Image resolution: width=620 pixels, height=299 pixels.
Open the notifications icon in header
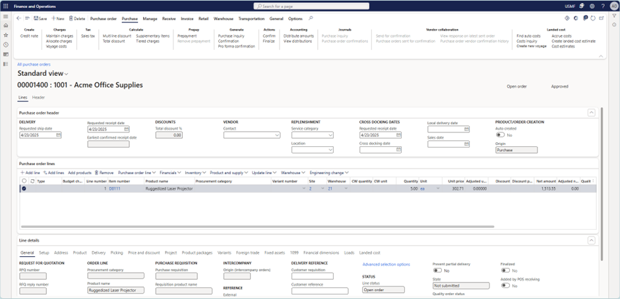(582, 7)
